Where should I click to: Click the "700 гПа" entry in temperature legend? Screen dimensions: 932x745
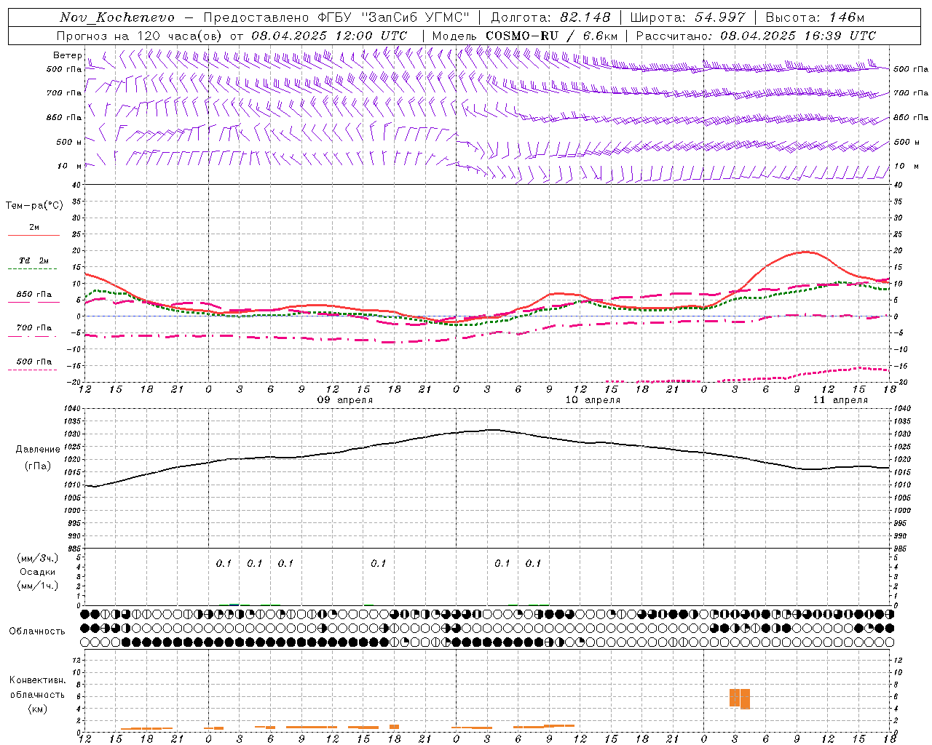click(x=33, y=328)
